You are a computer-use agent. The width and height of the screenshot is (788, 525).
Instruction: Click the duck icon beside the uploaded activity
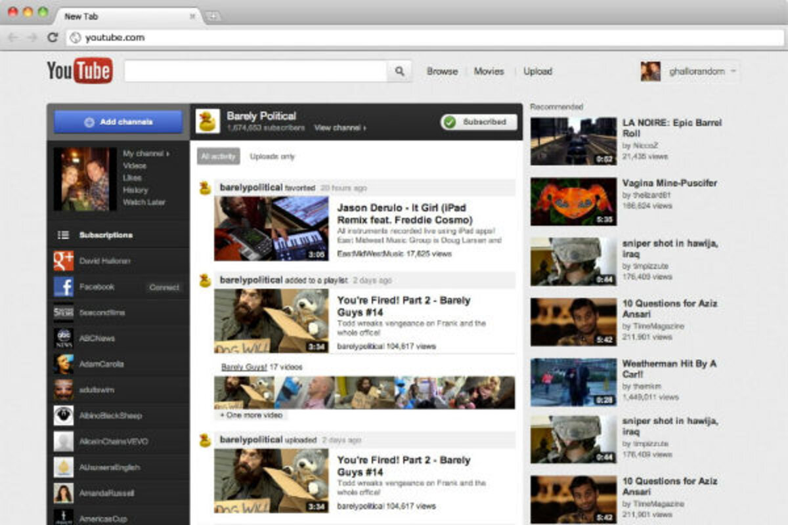pos(205,440)
